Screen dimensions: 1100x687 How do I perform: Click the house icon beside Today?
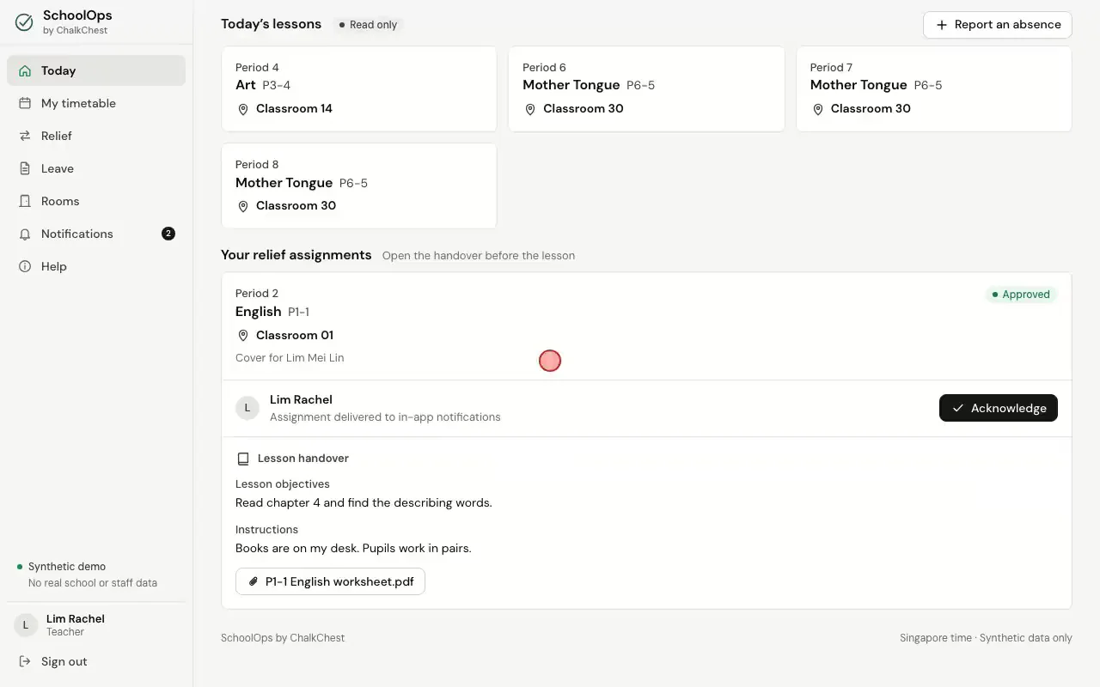tap(25, 70)
